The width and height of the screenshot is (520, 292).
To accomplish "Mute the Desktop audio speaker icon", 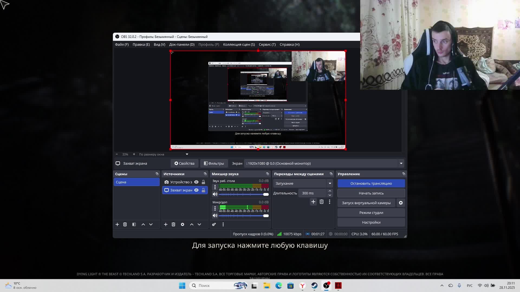I will (x=215, y=194).
